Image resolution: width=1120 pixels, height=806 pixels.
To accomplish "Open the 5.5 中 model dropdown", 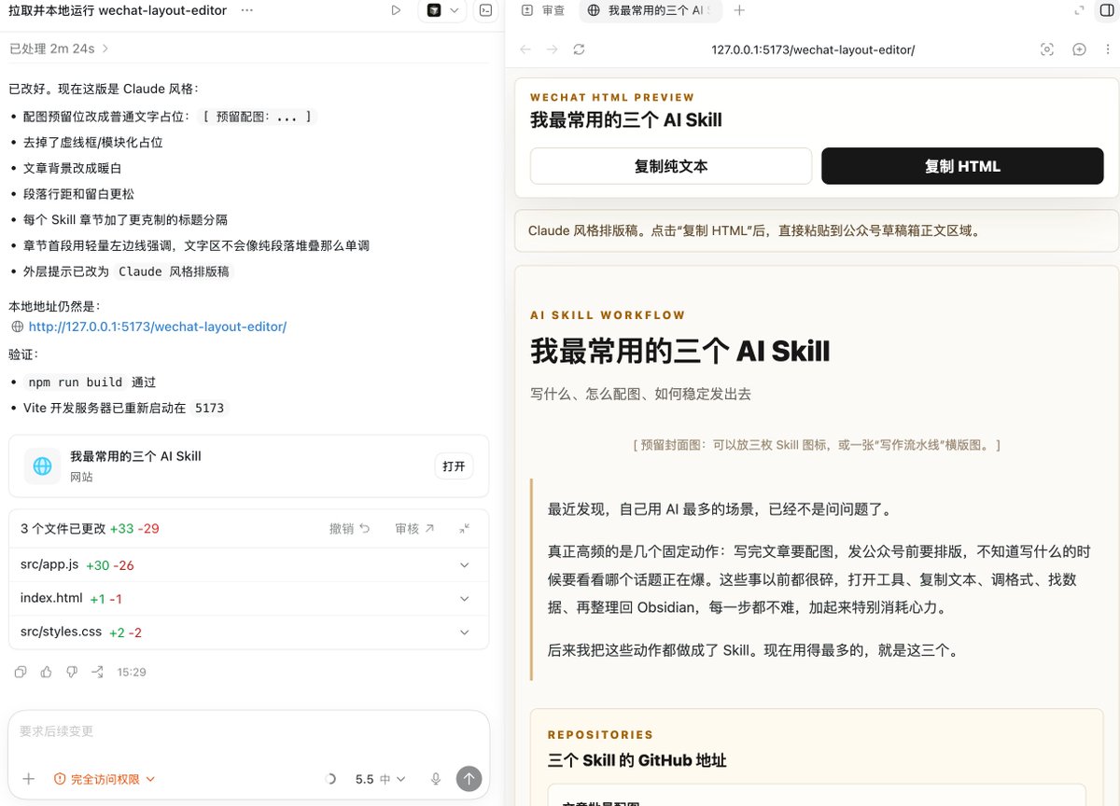I will tap(380, 779).
